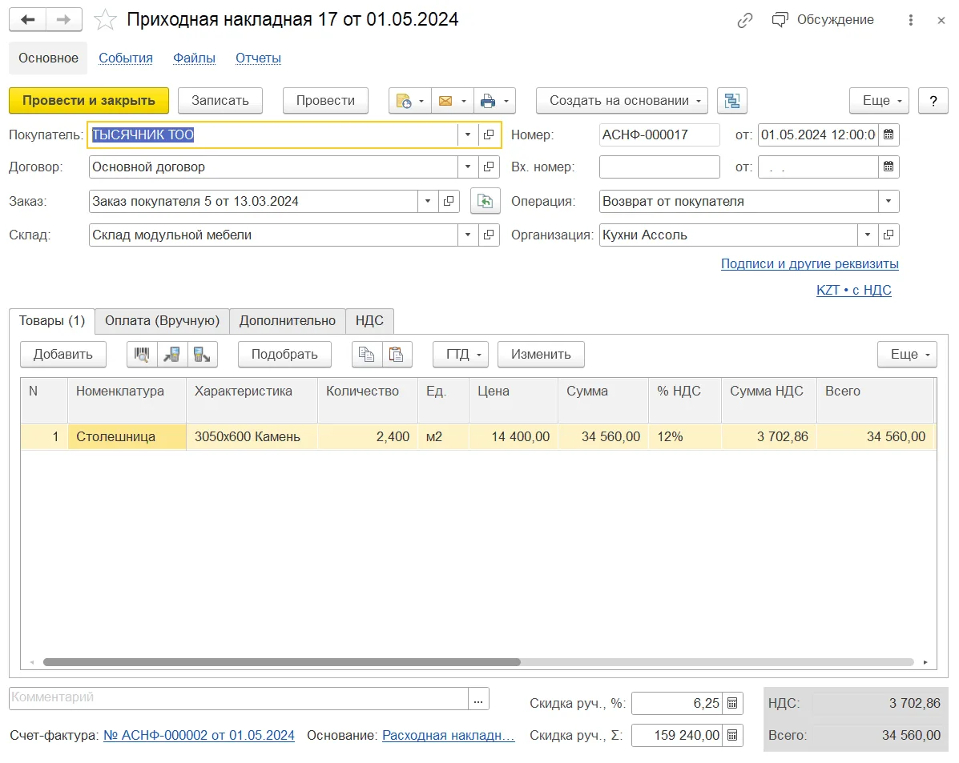Expand the Организация dropdown list
Screen dimensions: 959x763
[x=867, y=235]
